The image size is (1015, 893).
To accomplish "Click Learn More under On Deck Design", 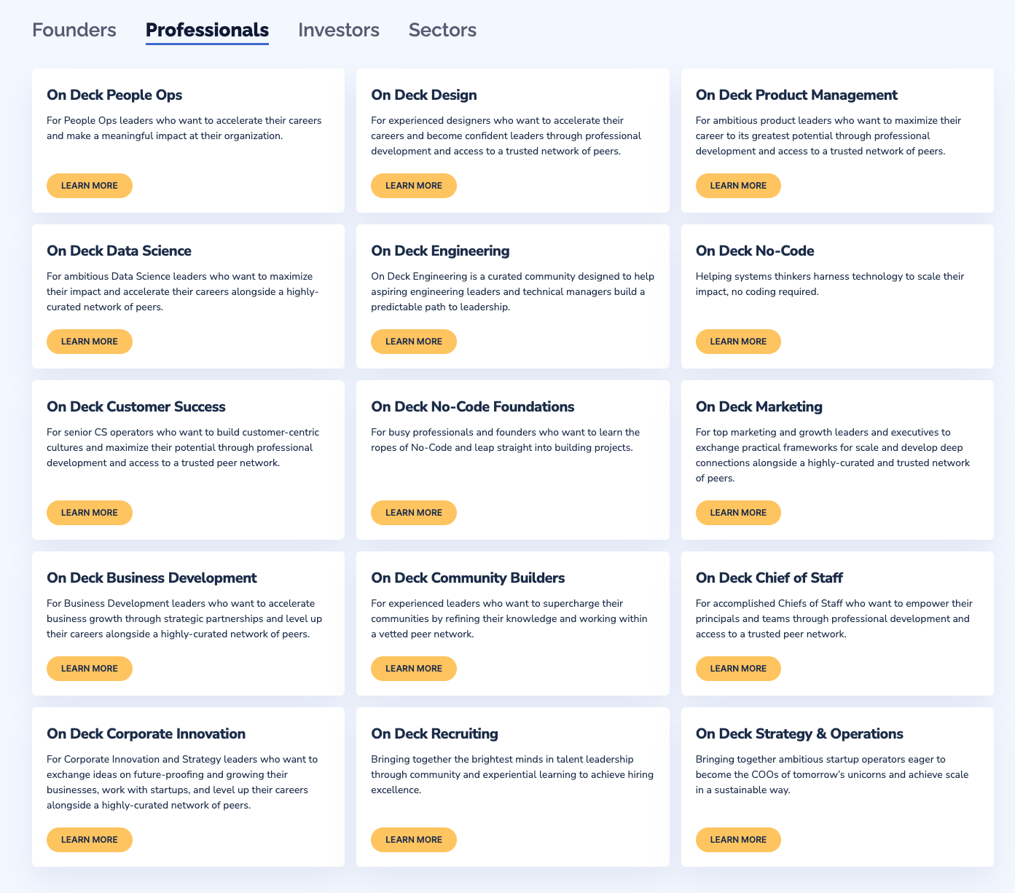I will coord(414,186).
